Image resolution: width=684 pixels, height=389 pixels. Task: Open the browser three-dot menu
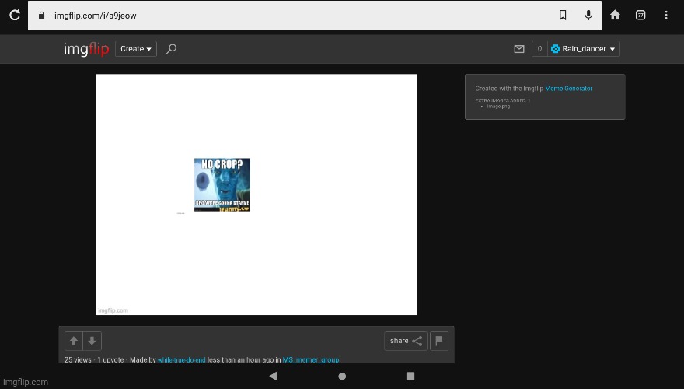coord(666,15)
